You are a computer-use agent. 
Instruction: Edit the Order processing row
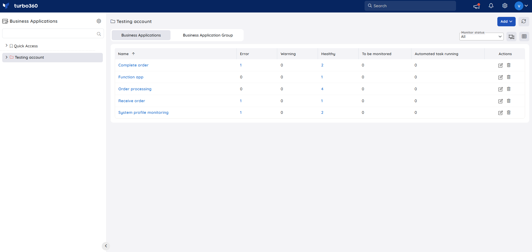[500, 89]
